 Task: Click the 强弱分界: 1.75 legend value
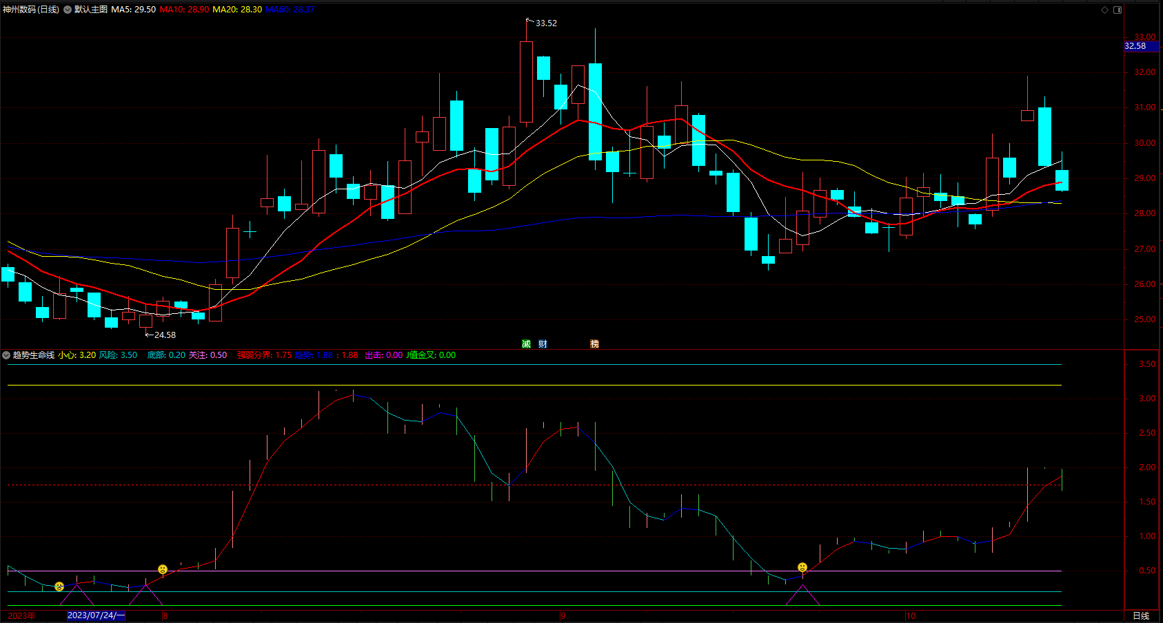coord(265,355)
